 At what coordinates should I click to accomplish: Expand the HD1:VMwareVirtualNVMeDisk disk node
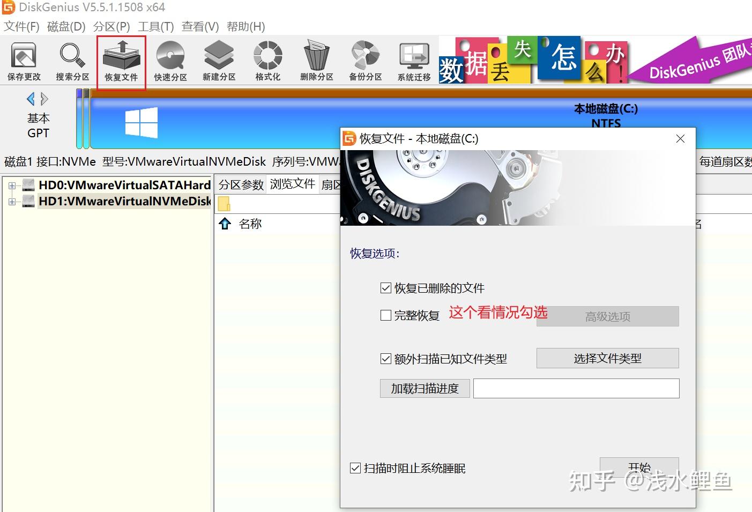(12, 201)
